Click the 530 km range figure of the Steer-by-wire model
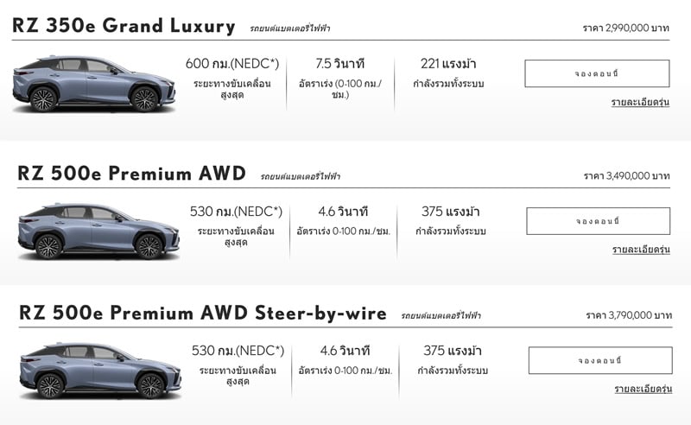The image size is (691, 425). click(238, 351)
